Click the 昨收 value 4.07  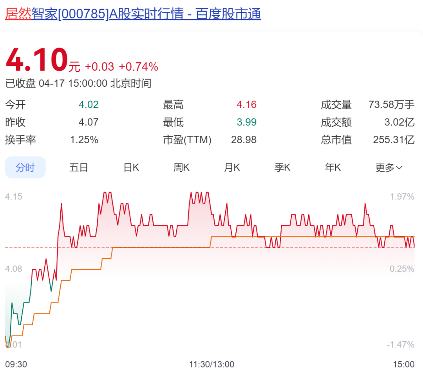pos(89,122)
